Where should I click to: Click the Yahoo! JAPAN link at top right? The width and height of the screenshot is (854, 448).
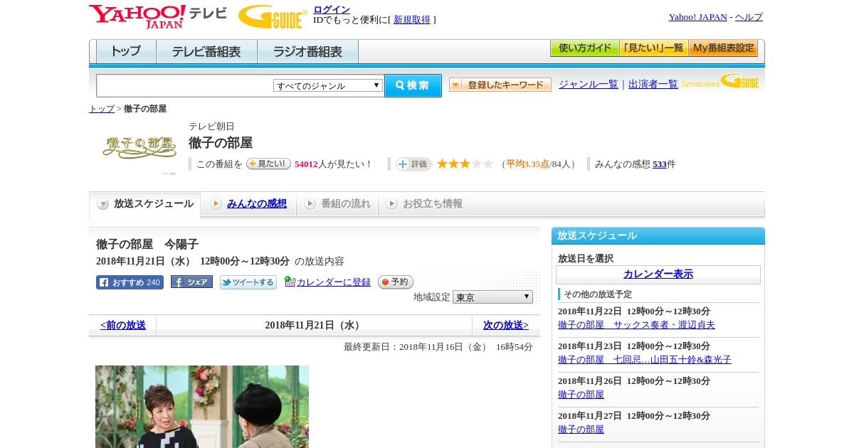pyautogui.click(x=698, y=17)
